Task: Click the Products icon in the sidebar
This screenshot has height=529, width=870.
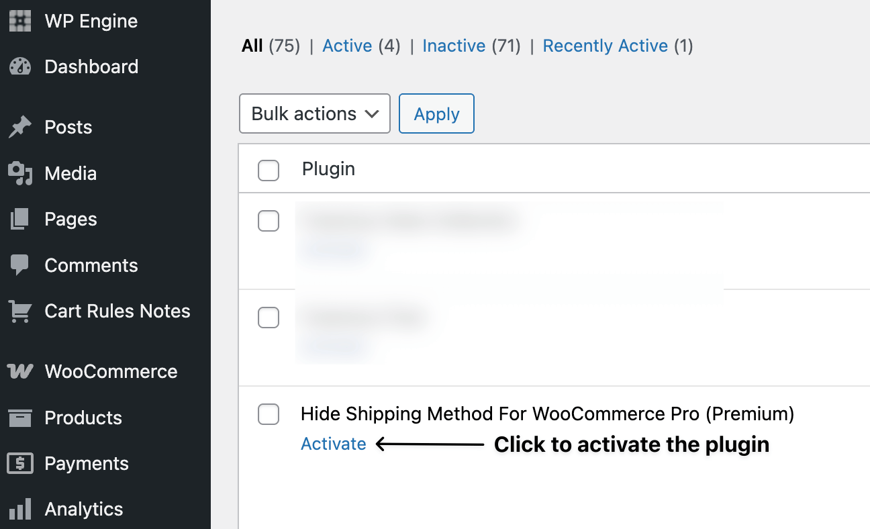Action: point(19,417)
